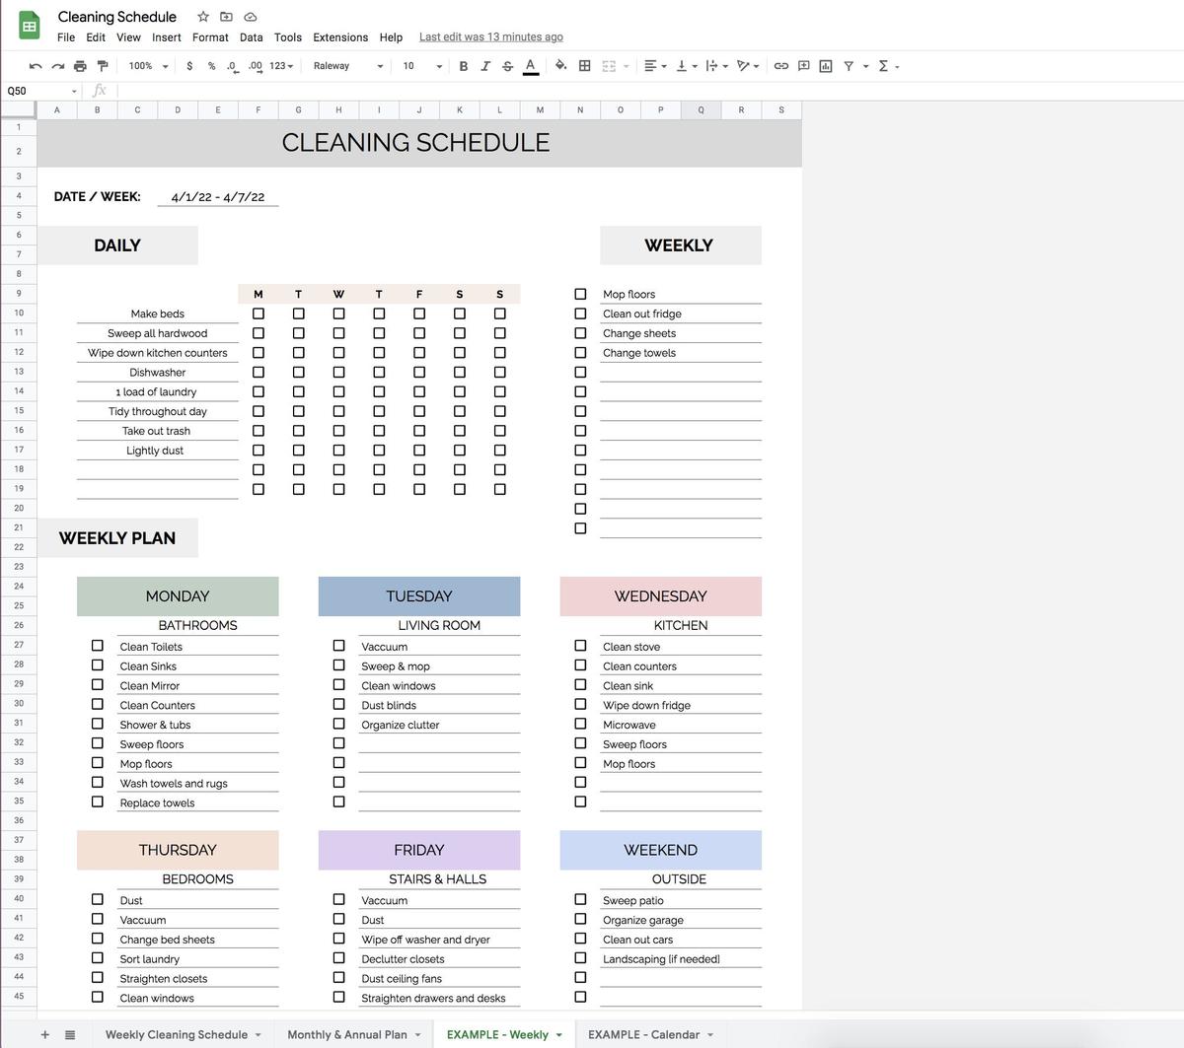Click the Name box showing Q50
This screenshot has height=1048, width=1184.
[40, 91]
